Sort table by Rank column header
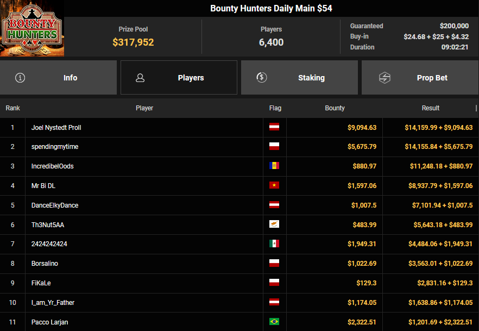The height and width of the screenshot is (331, 479). pyautogui.click(x=12, y=108)
